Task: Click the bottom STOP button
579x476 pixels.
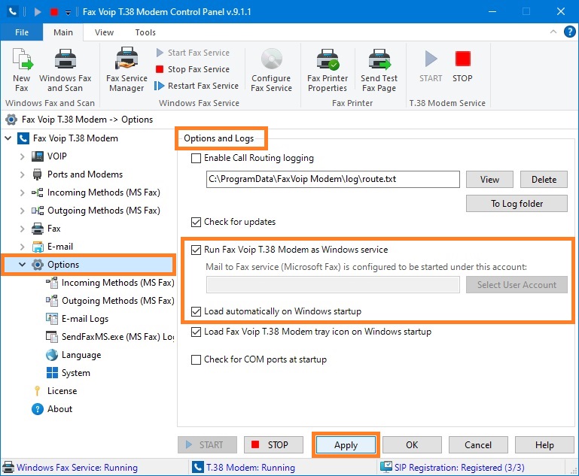Action: coord(273,445)
